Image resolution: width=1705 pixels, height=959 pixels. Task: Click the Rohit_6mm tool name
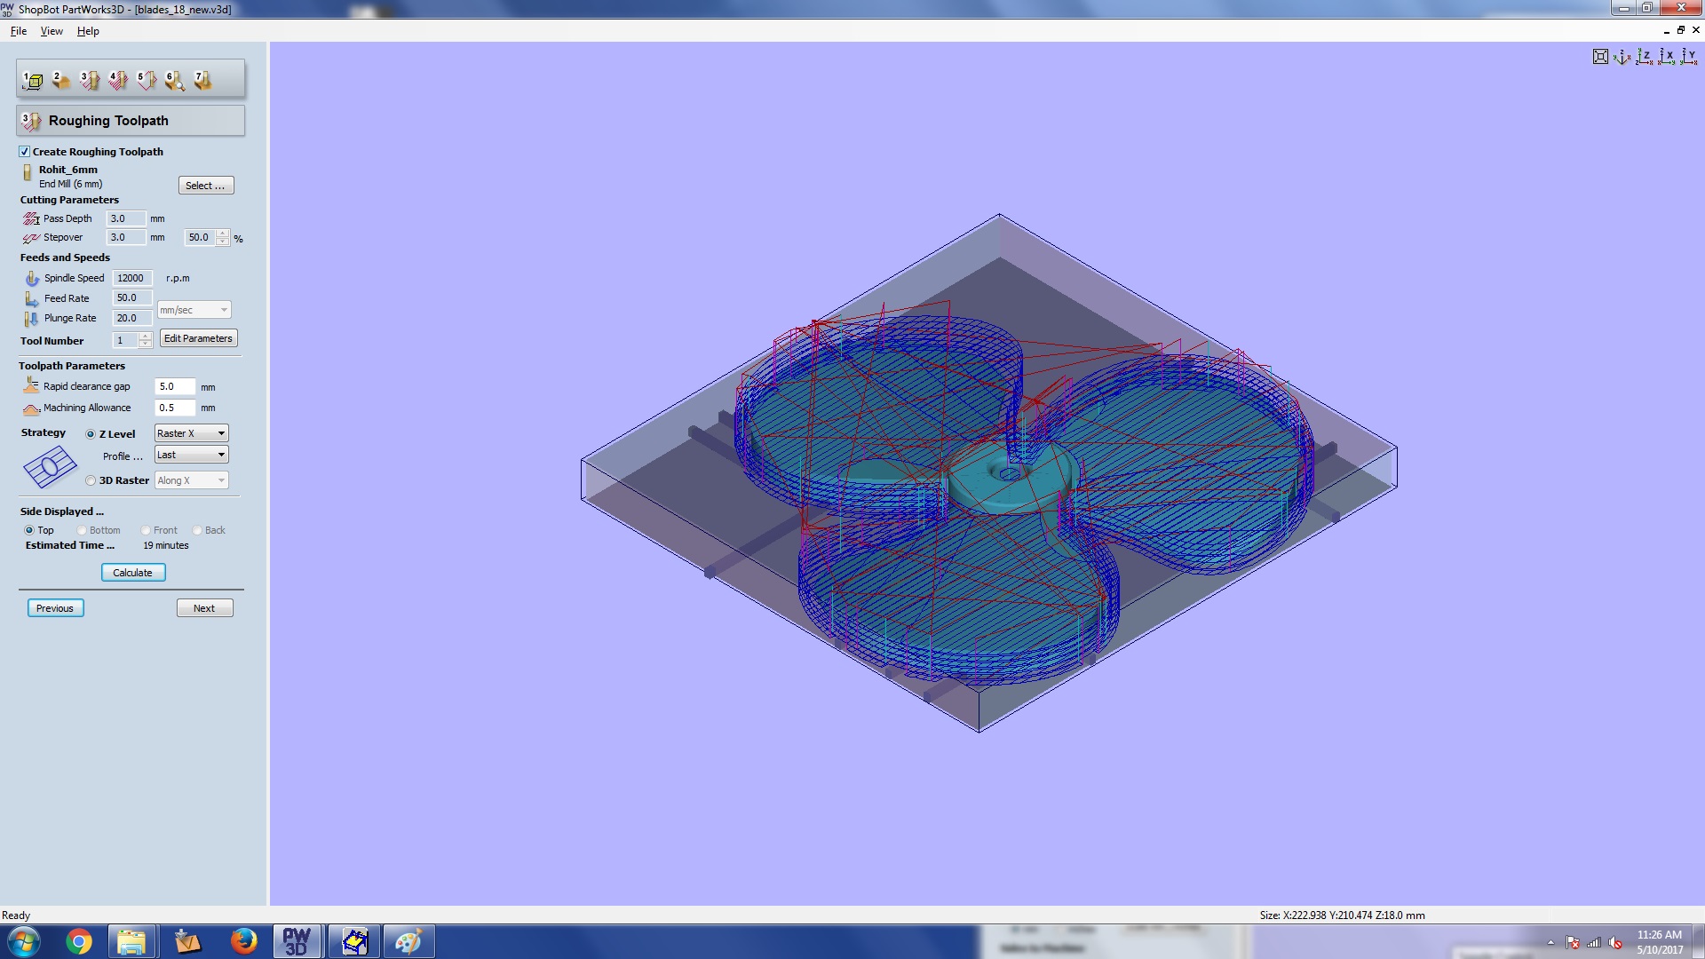coord(68,170)
